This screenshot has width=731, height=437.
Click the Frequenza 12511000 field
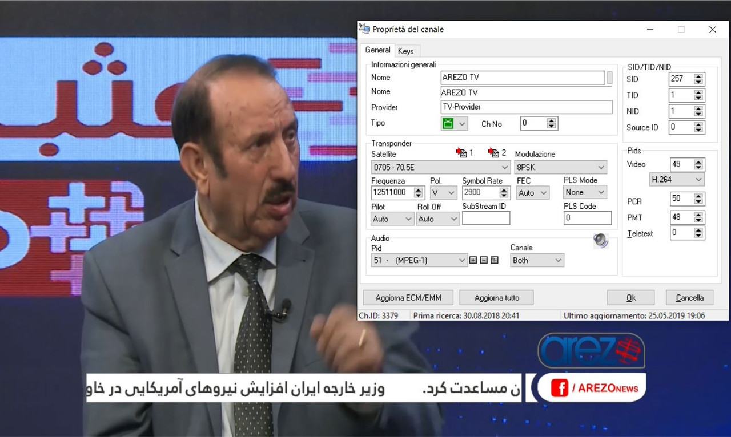(x=392, y=193)
